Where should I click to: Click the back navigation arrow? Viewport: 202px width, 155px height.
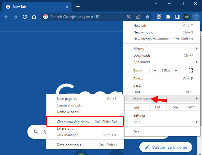click(6, 17)
